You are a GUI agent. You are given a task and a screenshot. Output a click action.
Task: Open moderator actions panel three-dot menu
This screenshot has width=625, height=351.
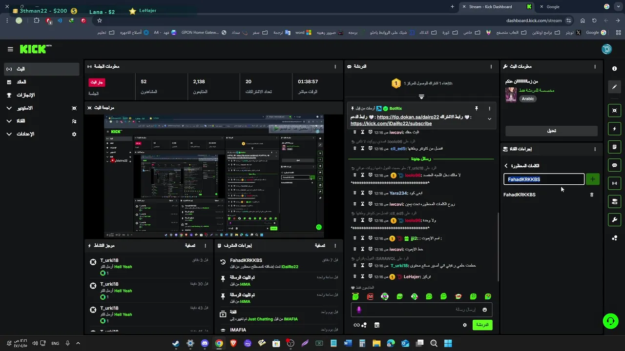(x=335, y=246)
